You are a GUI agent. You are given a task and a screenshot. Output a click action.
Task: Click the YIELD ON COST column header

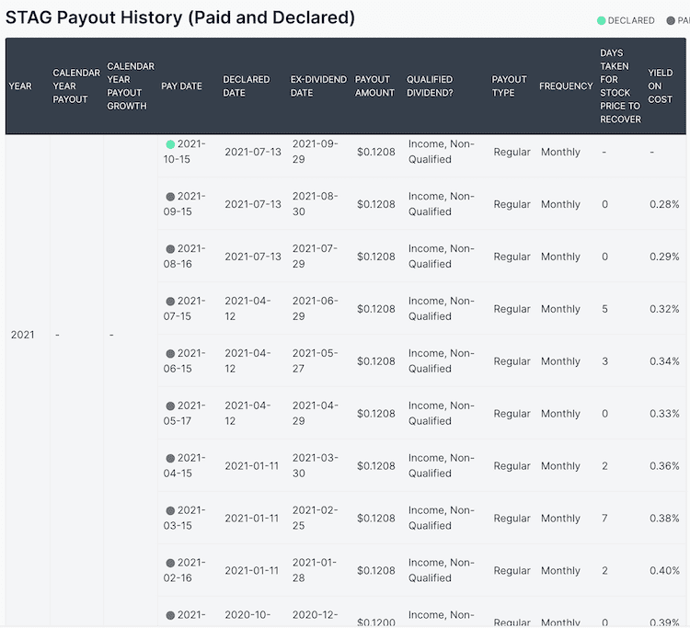pos(660,86)
